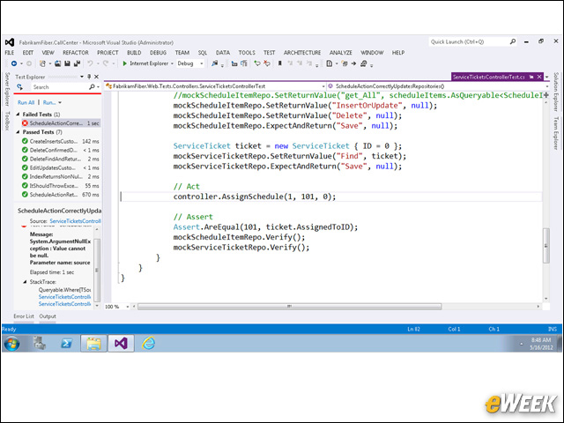
Task: Click the editor horizontal scrollbar thumb
Action: pos(290,307)
